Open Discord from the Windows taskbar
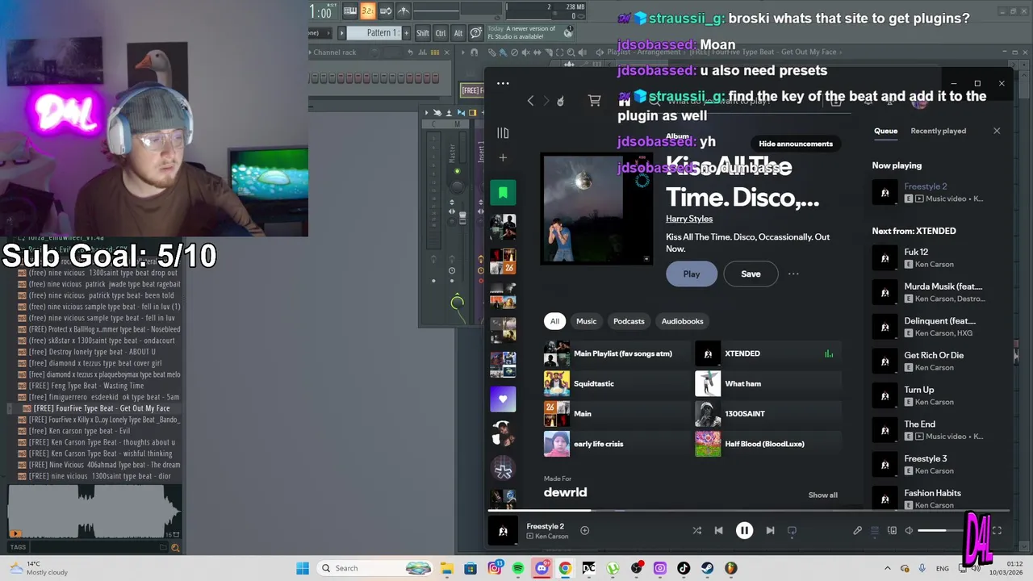This screenshot has width=1033, height=581. (x=542, y=568)
